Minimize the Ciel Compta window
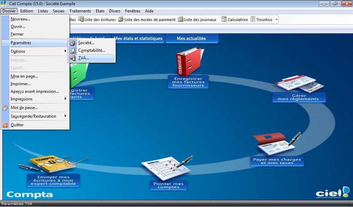Viewport: 353px width, 207px height. point(324,3)
